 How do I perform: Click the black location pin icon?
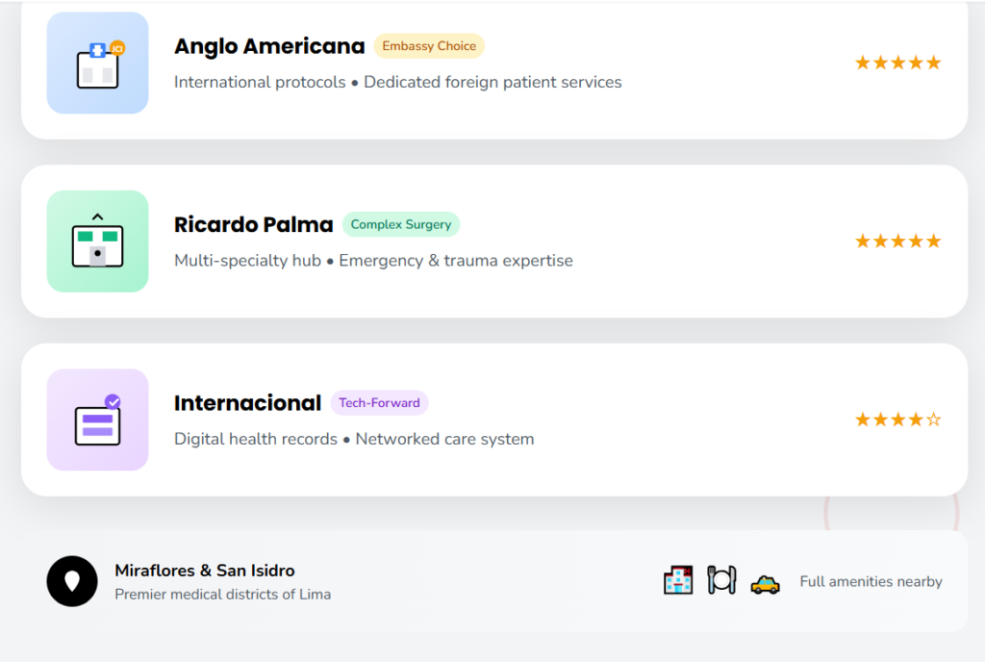pyautogui.click(x=72, y=581)
